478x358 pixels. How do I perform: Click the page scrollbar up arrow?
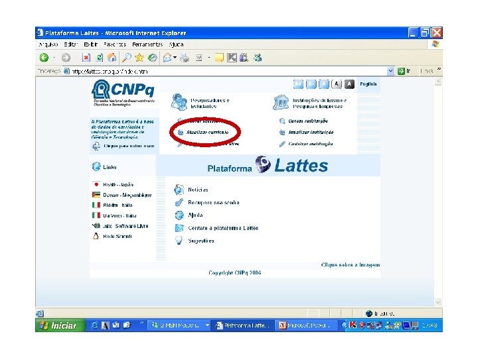(438, 82)
